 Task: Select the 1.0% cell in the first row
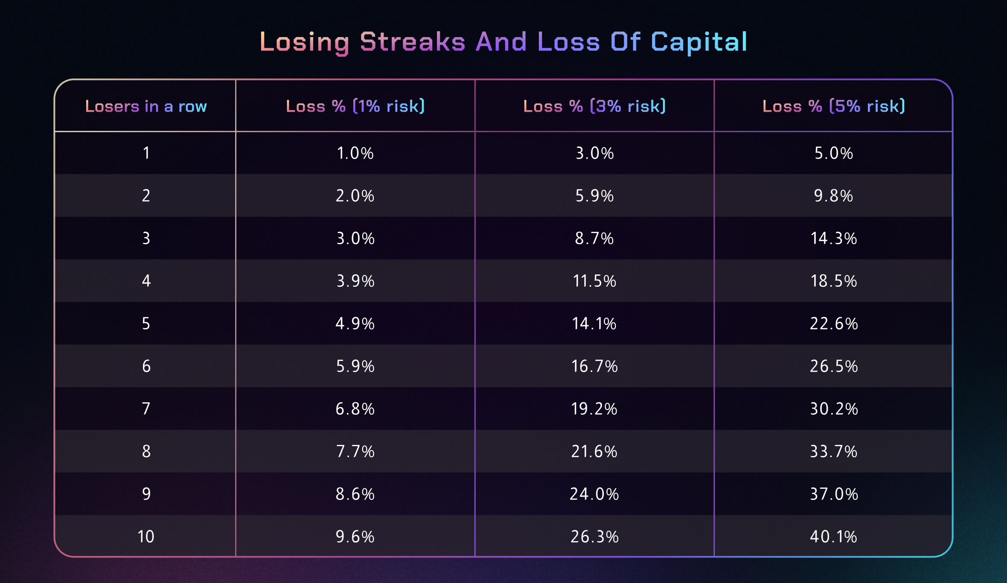click(355, 153)
